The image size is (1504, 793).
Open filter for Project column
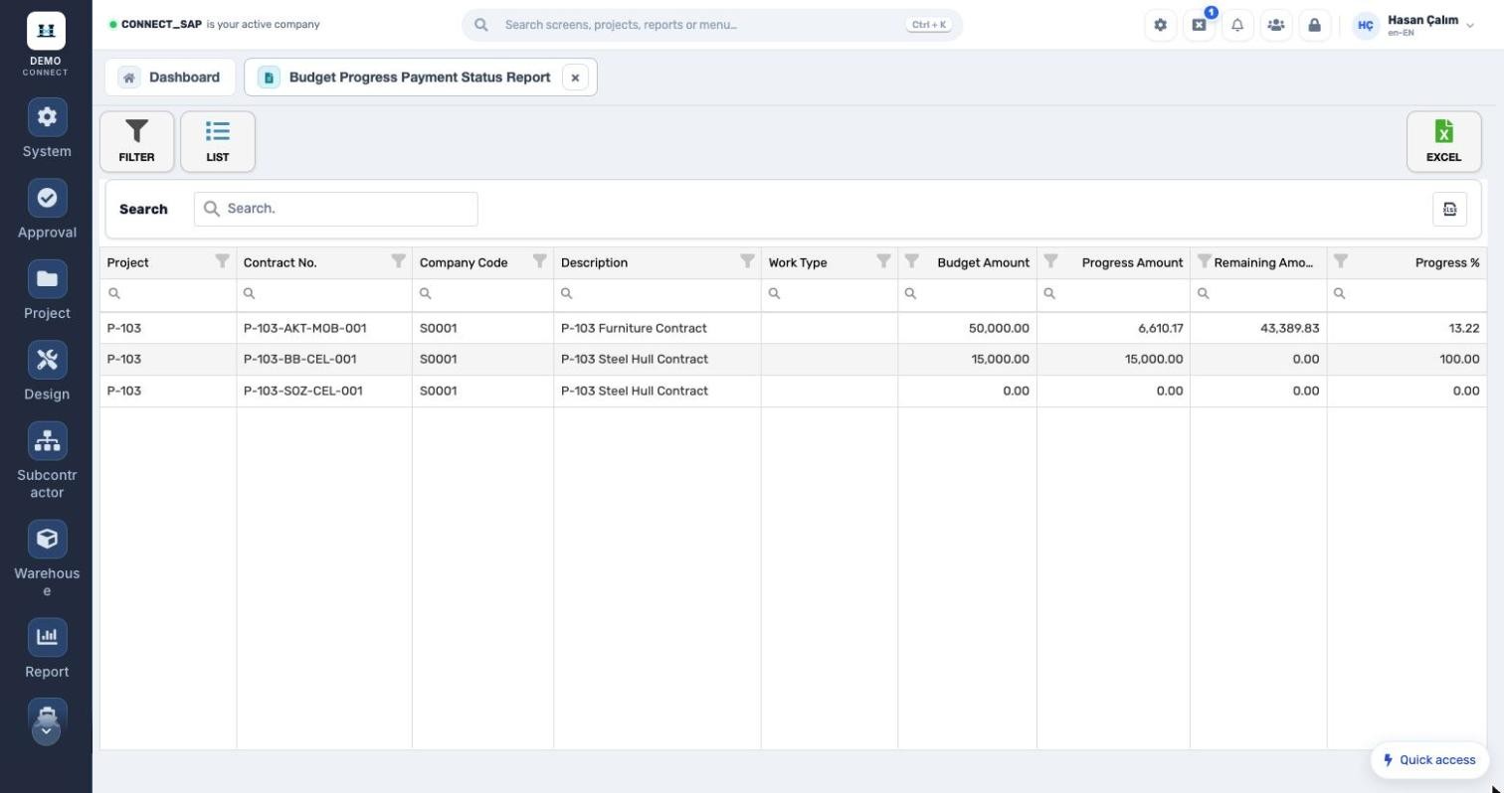[222, 261]
